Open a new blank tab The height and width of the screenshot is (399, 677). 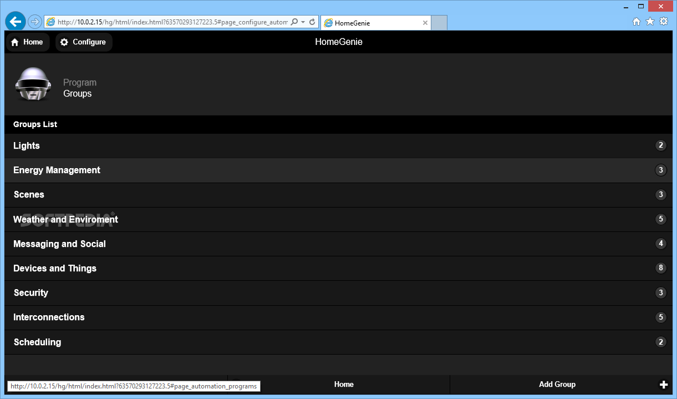point(439,23)
